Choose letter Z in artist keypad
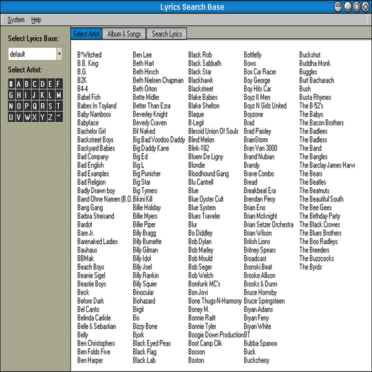The height and width of the screenshot is (372, 372). pyautogui.click(x=50, y=117)
